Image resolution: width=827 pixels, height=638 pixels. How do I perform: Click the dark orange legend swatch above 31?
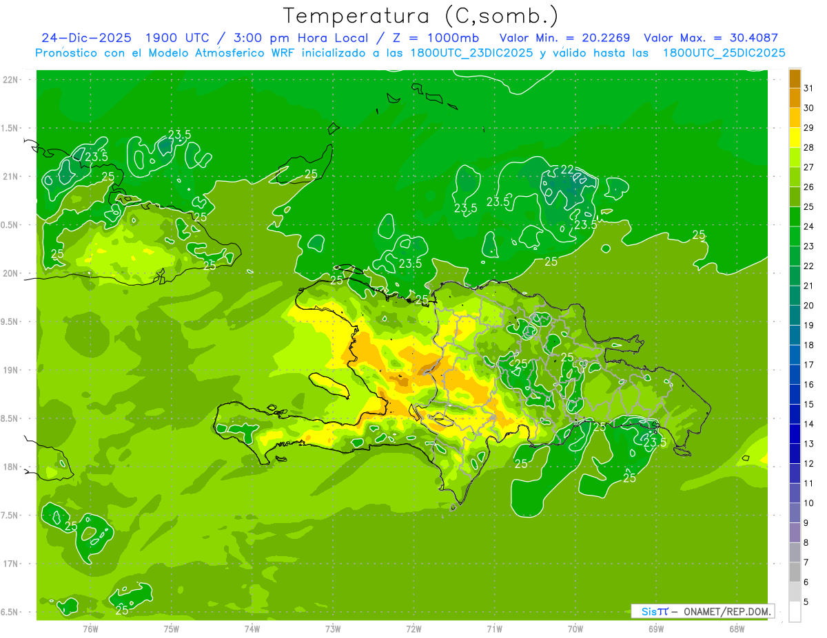[x=795, y=78]
